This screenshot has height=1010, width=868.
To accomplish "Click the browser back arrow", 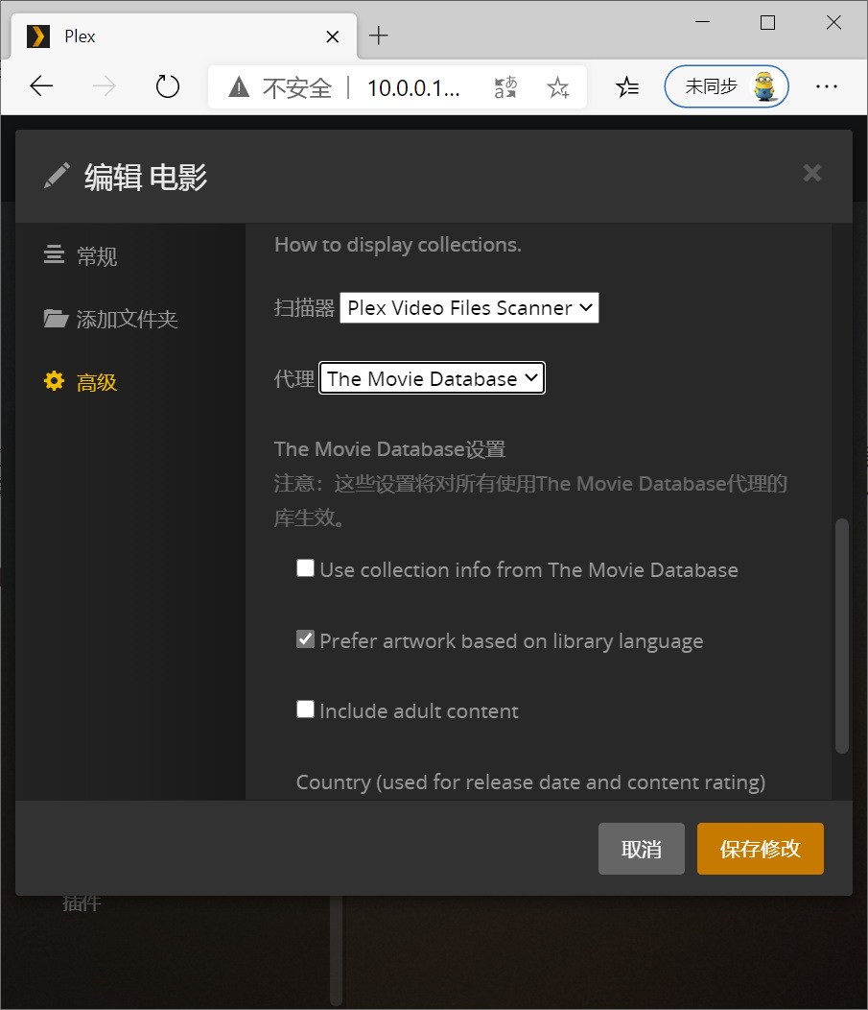I will 41,85.
